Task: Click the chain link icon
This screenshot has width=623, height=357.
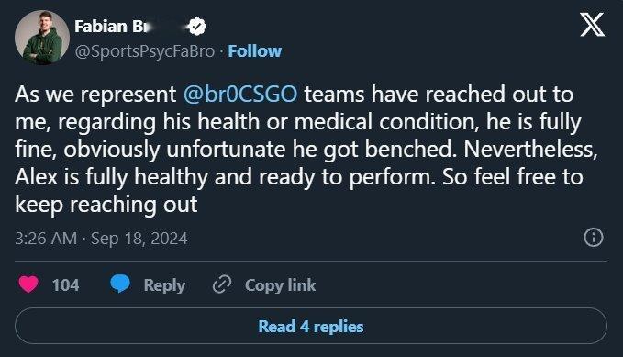Action: click(222, 284)
